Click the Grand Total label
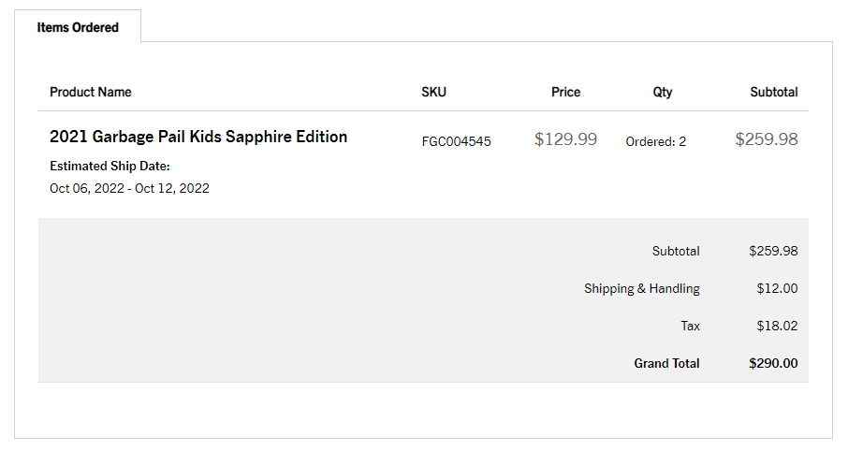The width and height of the screenshot is (848, 451). 666,363
